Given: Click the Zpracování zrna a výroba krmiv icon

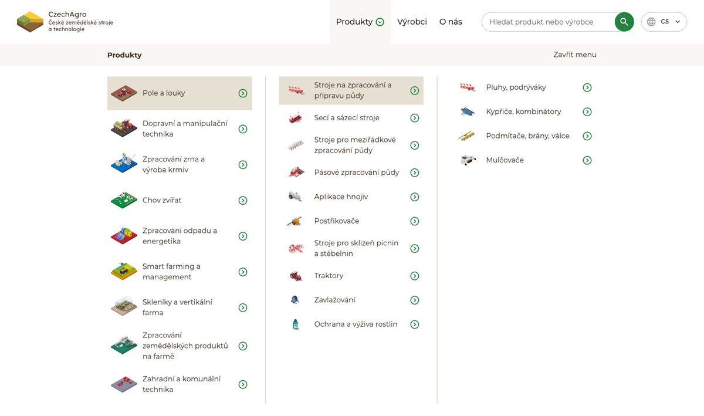Looking at the screenshot, I should pos(124,164).
